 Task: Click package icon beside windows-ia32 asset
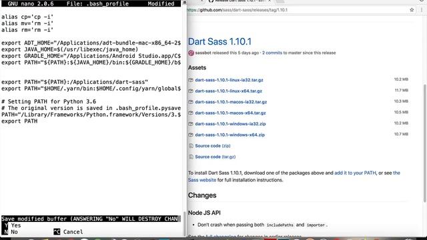pyautogui.click(x=191, y=124)
